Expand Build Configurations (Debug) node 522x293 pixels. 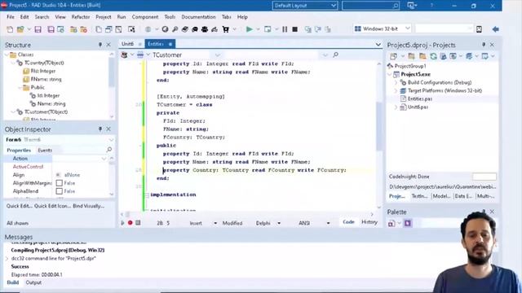396,82
